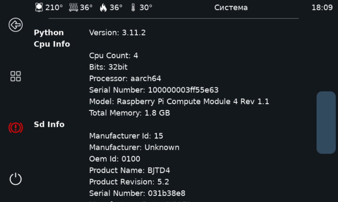Viewport: 338px width, 202px height.
Task: Tap the flame heater icon showing 36°
Action: [x=103, y=8]
